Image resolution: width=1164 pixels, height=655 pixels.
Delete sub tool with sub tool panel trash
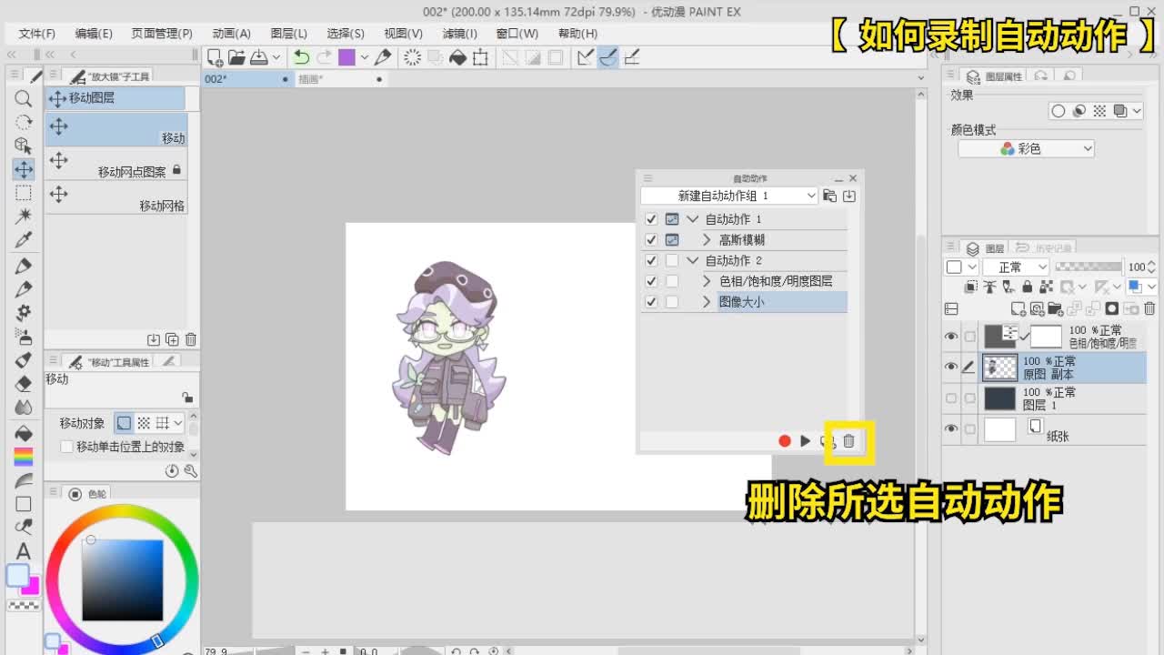(x=191, y=339)
